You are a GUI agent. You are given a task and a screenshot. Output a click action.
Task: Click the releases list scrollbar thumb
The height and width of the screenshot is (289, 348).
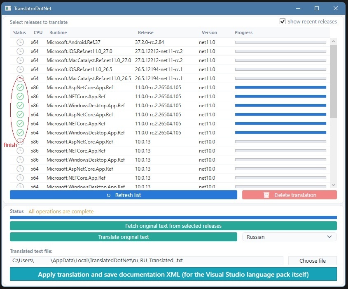click(333, 81)
